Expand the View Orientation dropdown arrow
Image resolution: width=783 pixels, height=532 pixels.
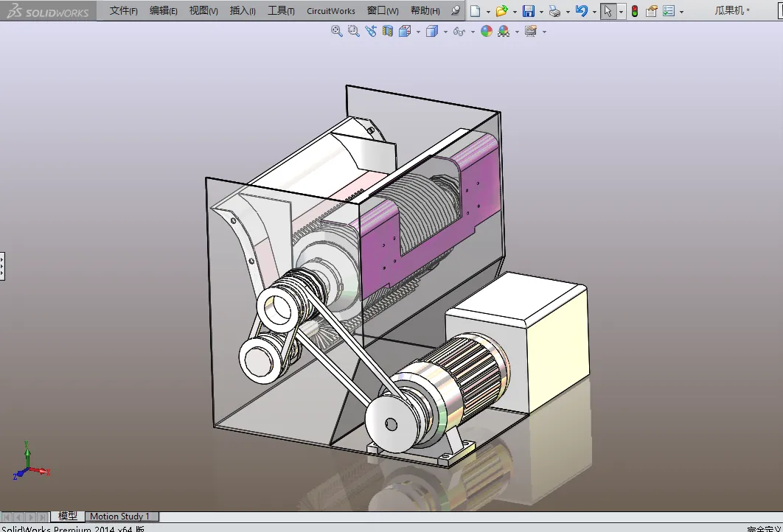point(418,32)
